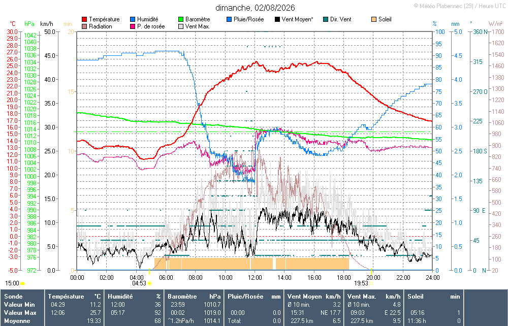Click the 19:53 sunset time label
508x326 pixels.
[361, 283]
